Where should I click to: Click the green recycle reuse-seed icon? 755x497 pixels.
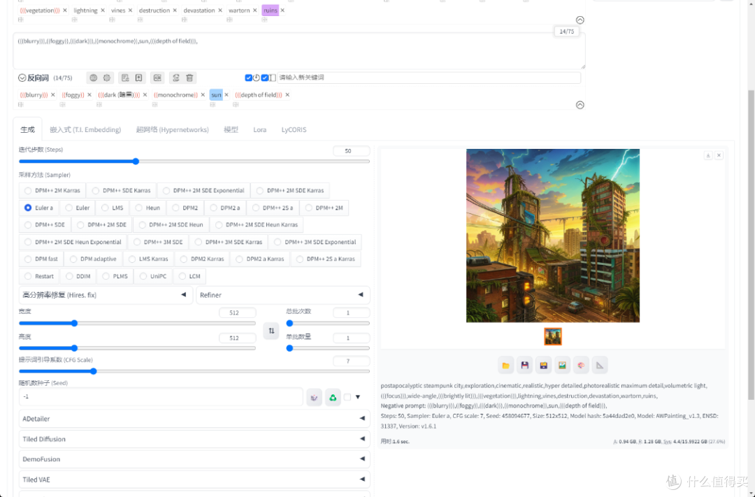pos(333,397)
